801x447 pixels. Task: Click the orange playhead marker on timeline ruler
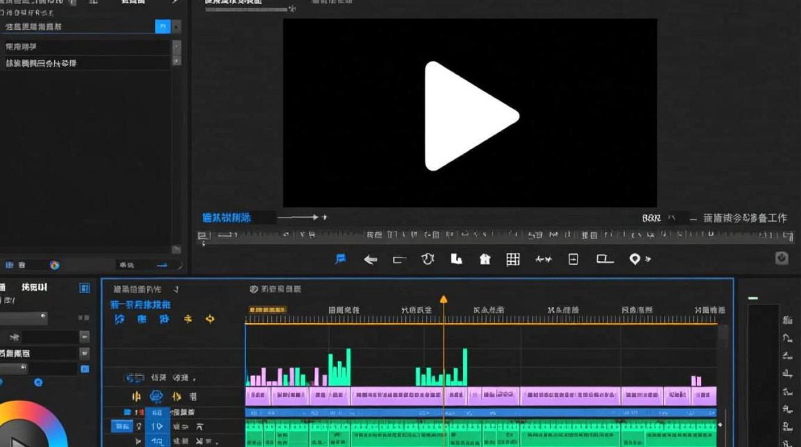443,299
